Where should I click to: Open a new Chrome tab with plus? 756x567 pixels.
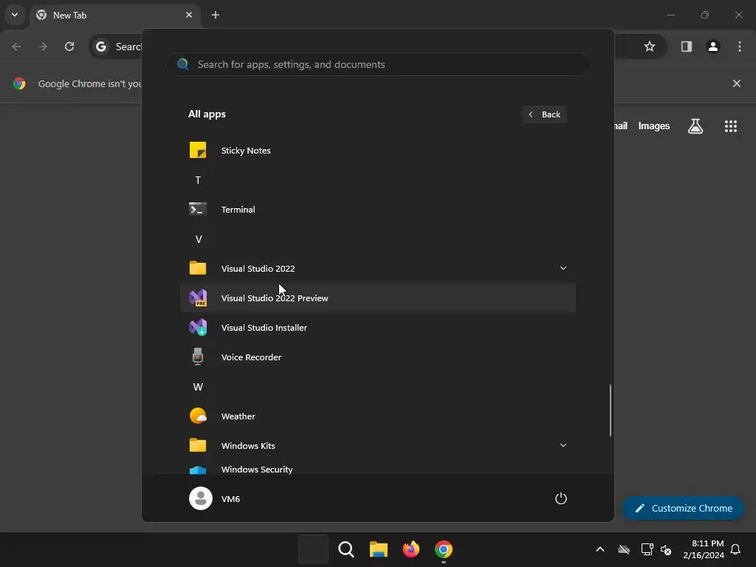(216, 15)
